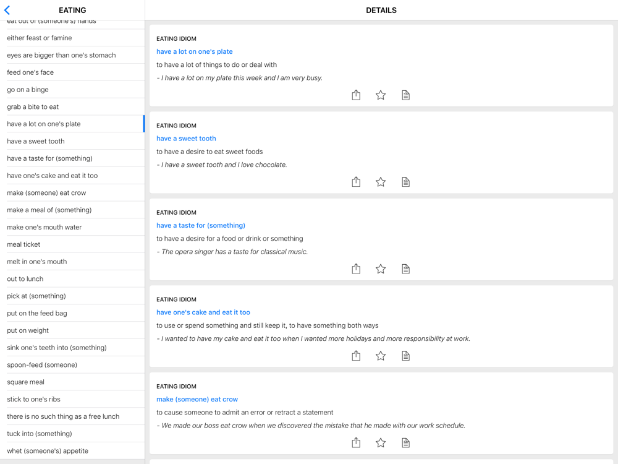The height and width of the screenshot is (464, 618).
Task: Open notes for 'have a taste for (something)'
Action: pos(405,269)
